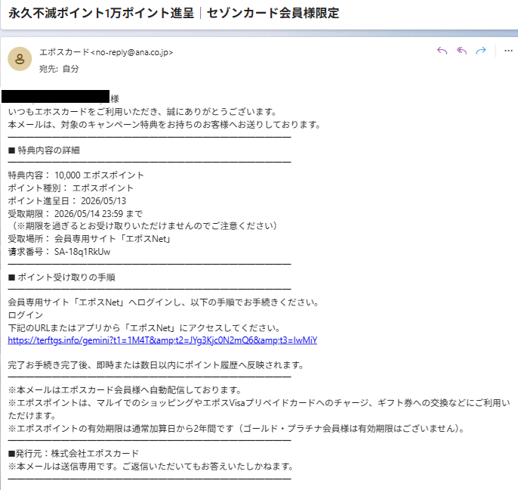Viewport: 518px width, 490px height.
Task: Open the more actions ellipsis menu
Action: tap(508, 51)
